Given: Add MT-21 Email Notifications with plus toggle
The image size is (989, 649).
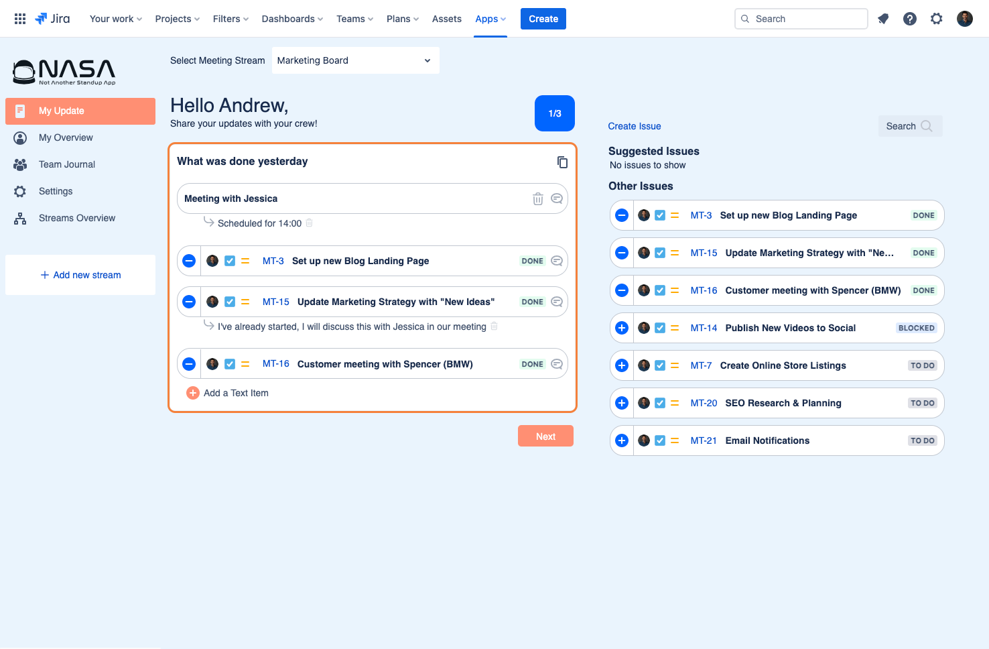Looking at the screenshot, I should 622,440.
